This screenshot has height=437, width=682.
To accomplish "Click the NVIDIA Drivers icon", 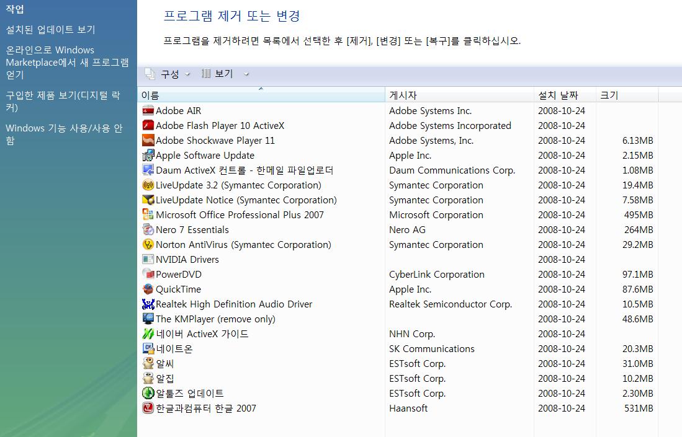I will coord(148,259).
